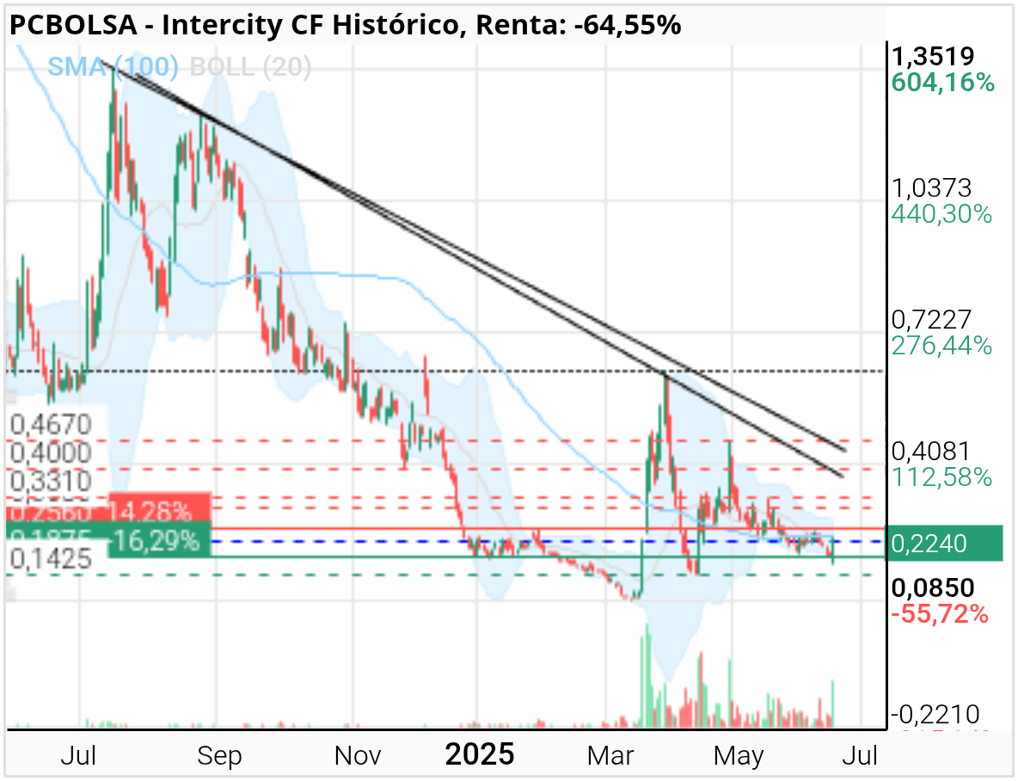Viewport: 1018px width, 781px height.
Task: Click the Jul label at the start of the time axis
Action: pos(78,756)
